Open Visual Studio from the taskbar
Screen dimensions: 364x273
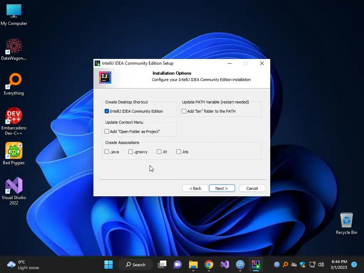tap(225, 264)
